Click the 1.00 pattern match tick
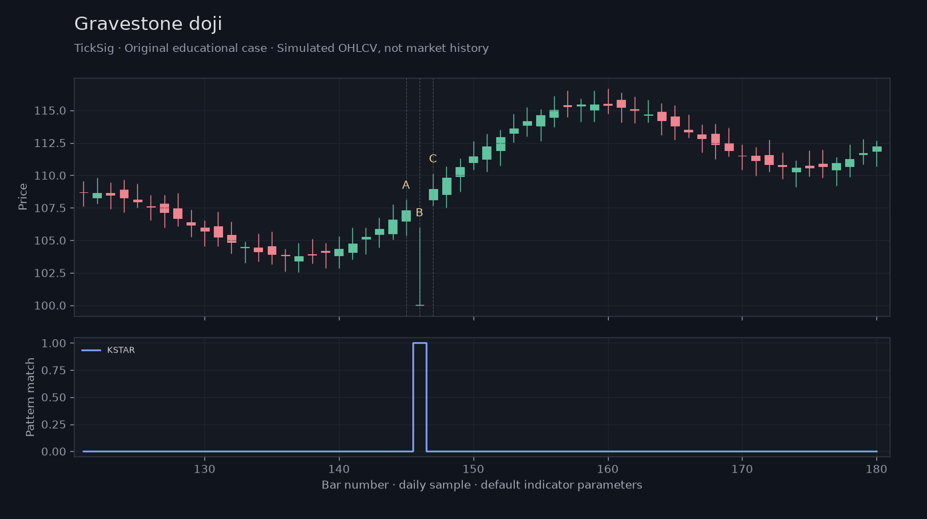 click(54, 343)
